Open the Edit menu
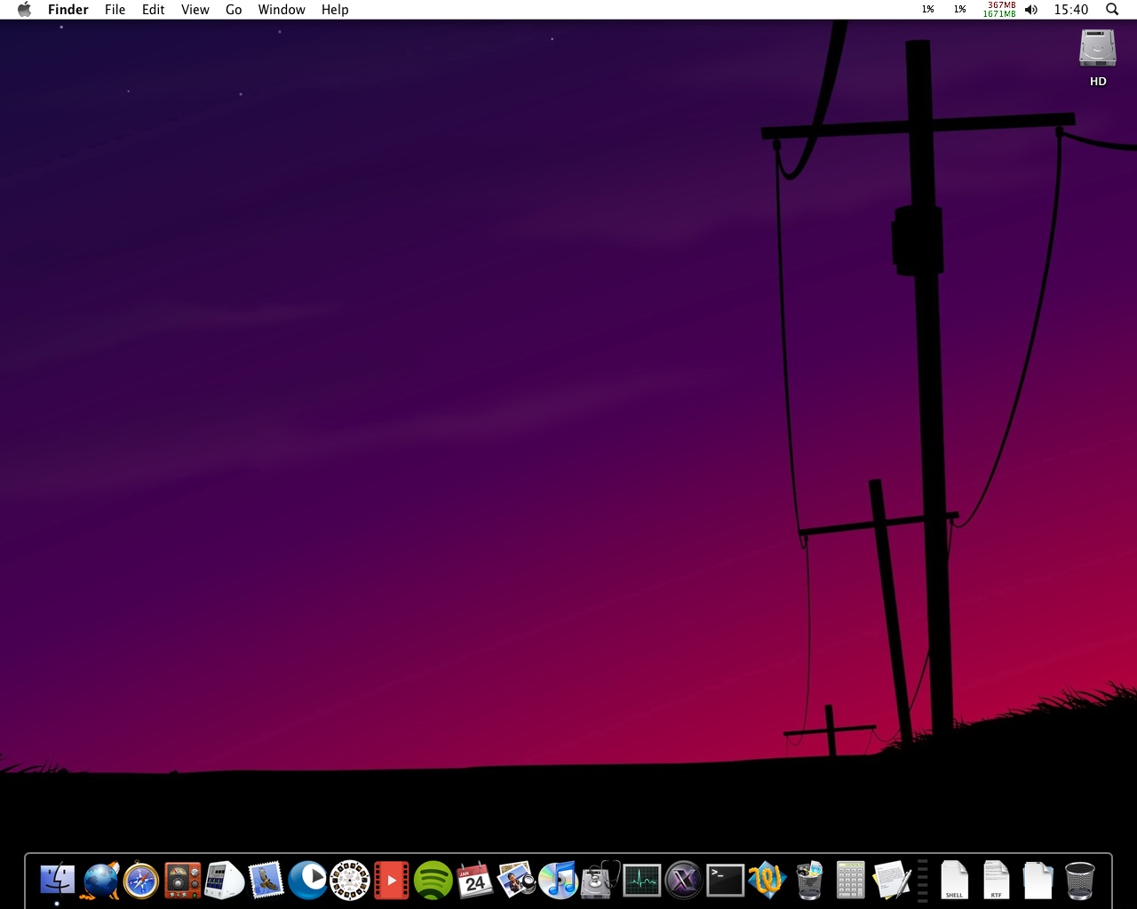1137x909 pixels. coord(154,10)
